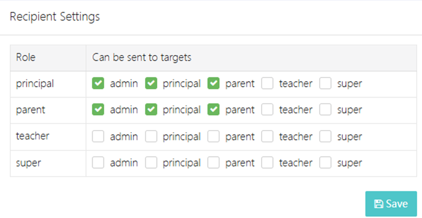This screenshot has width=422, height=218.
Task: Check parent target for teacher role
Action: [214, 137]
